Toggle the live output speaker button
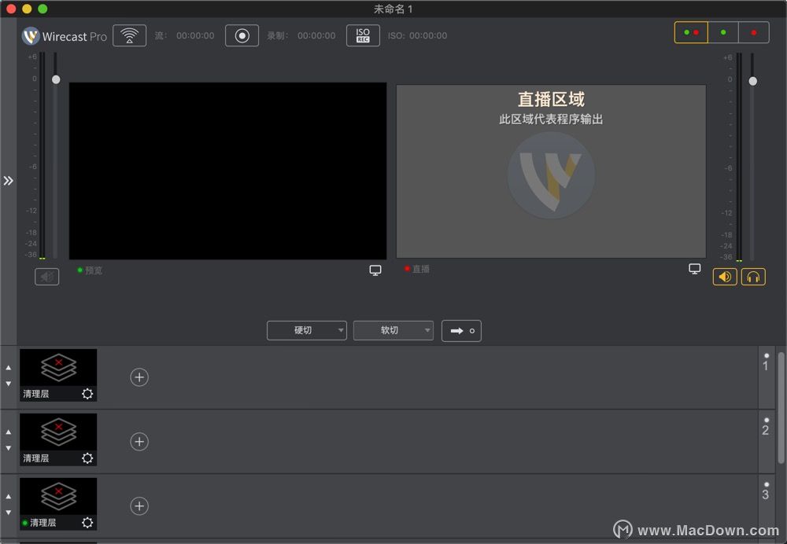The height and width of the screenshot is (544, 787). 725,277
